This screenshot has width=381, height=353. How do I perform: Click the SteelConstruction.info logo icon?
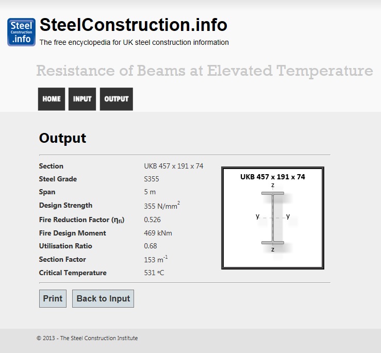click(x=21, y=32)
